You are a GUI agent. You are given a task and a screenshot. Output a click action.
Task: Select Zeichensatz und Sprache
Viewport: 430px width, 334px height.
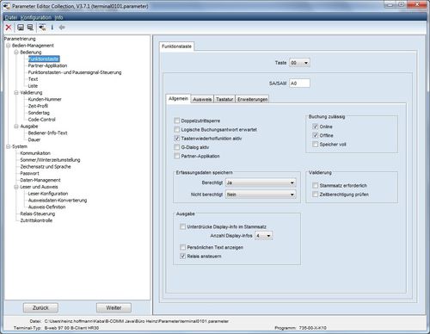point(46,166)
